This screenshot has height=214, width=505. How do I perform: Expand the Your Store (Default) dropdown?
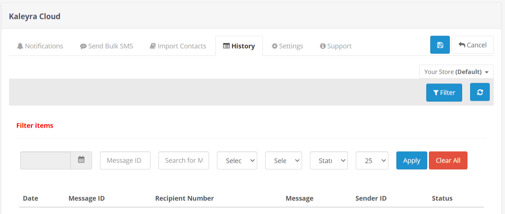coord(456,72)
